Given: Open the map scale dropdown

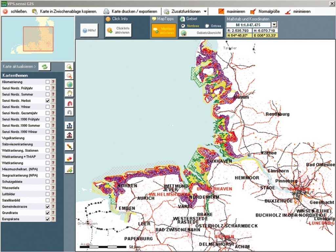Looking at the screenshot, I should coord(274,25).
